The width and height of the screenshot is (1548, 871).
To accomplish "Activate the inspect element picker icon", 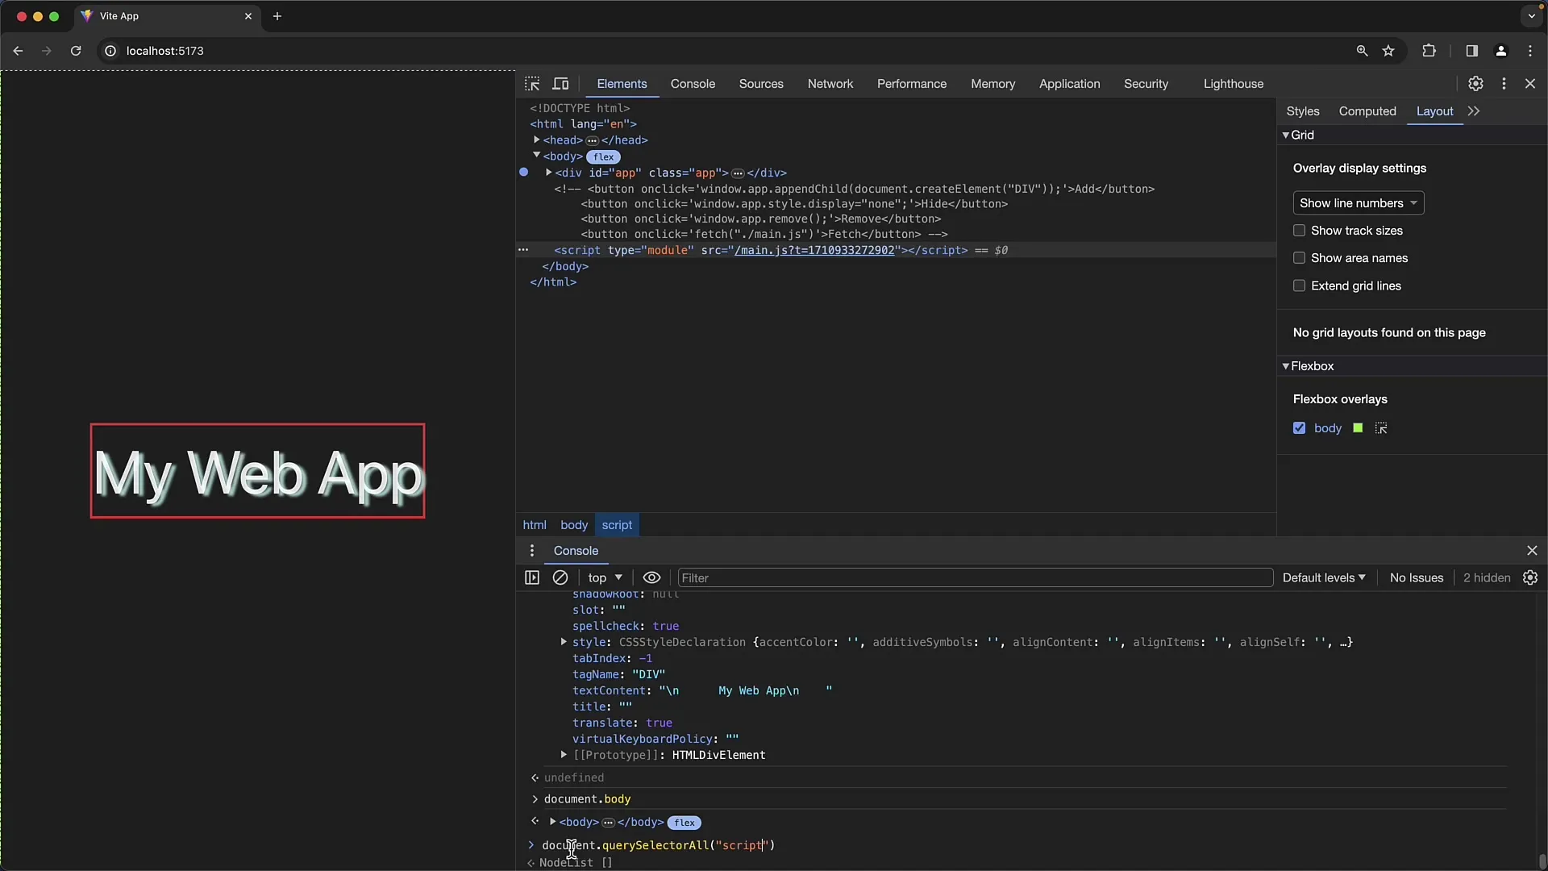I will coord(532,84).
